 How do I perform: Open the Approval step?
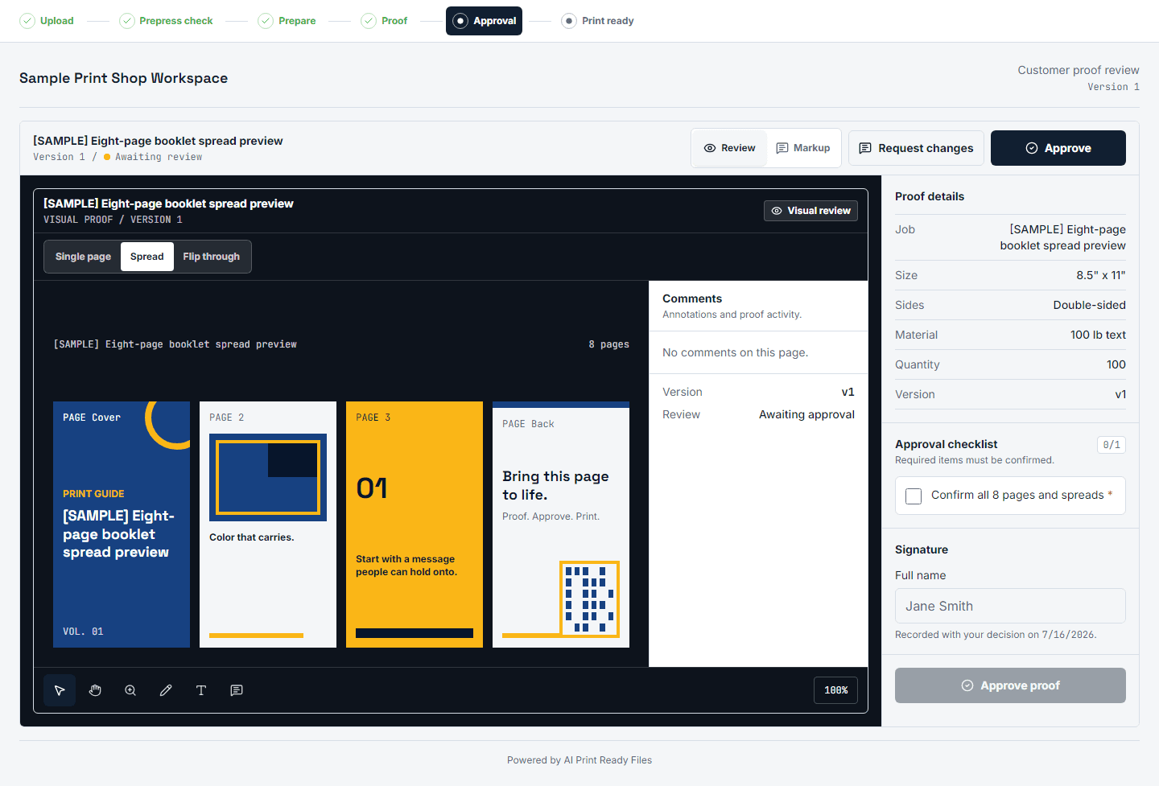(484, 21)
